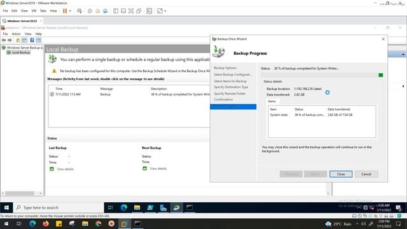The image size is (407, 229).
Task: Open the Snapshot Manager icon
Action: [106, 11]
